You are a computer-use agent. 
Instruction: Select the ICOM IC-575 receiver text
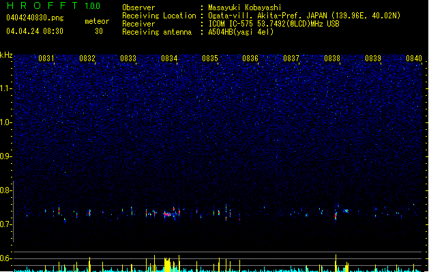[x=273, y=24]
